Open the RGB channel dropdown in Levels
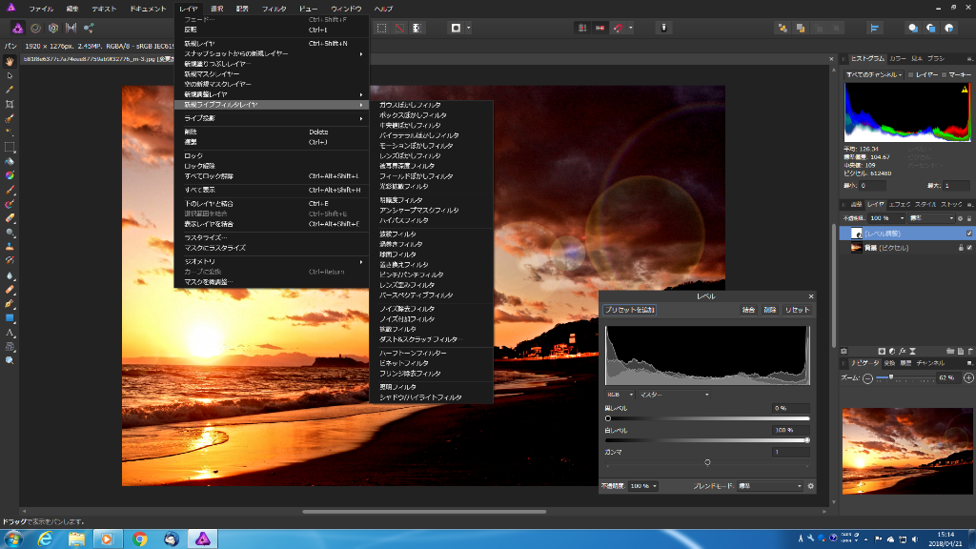This screenshot has height=549, width=976. (x=618, y=394)
